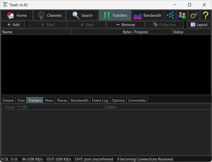Click the URL column header in Trackers
The width and height of the screenshot is (212, 162).
point(62,107)
